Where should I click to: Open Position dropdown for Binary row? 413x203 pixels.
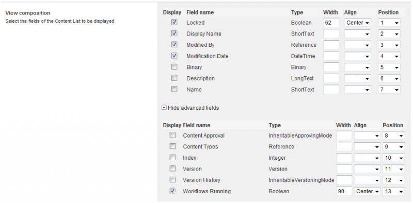pyautogui.click(x=389, y=67)
